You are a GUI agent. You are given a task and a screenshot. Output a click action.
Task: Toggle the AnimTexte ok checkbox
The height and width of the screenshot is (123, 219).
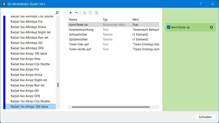coord(168,27)
